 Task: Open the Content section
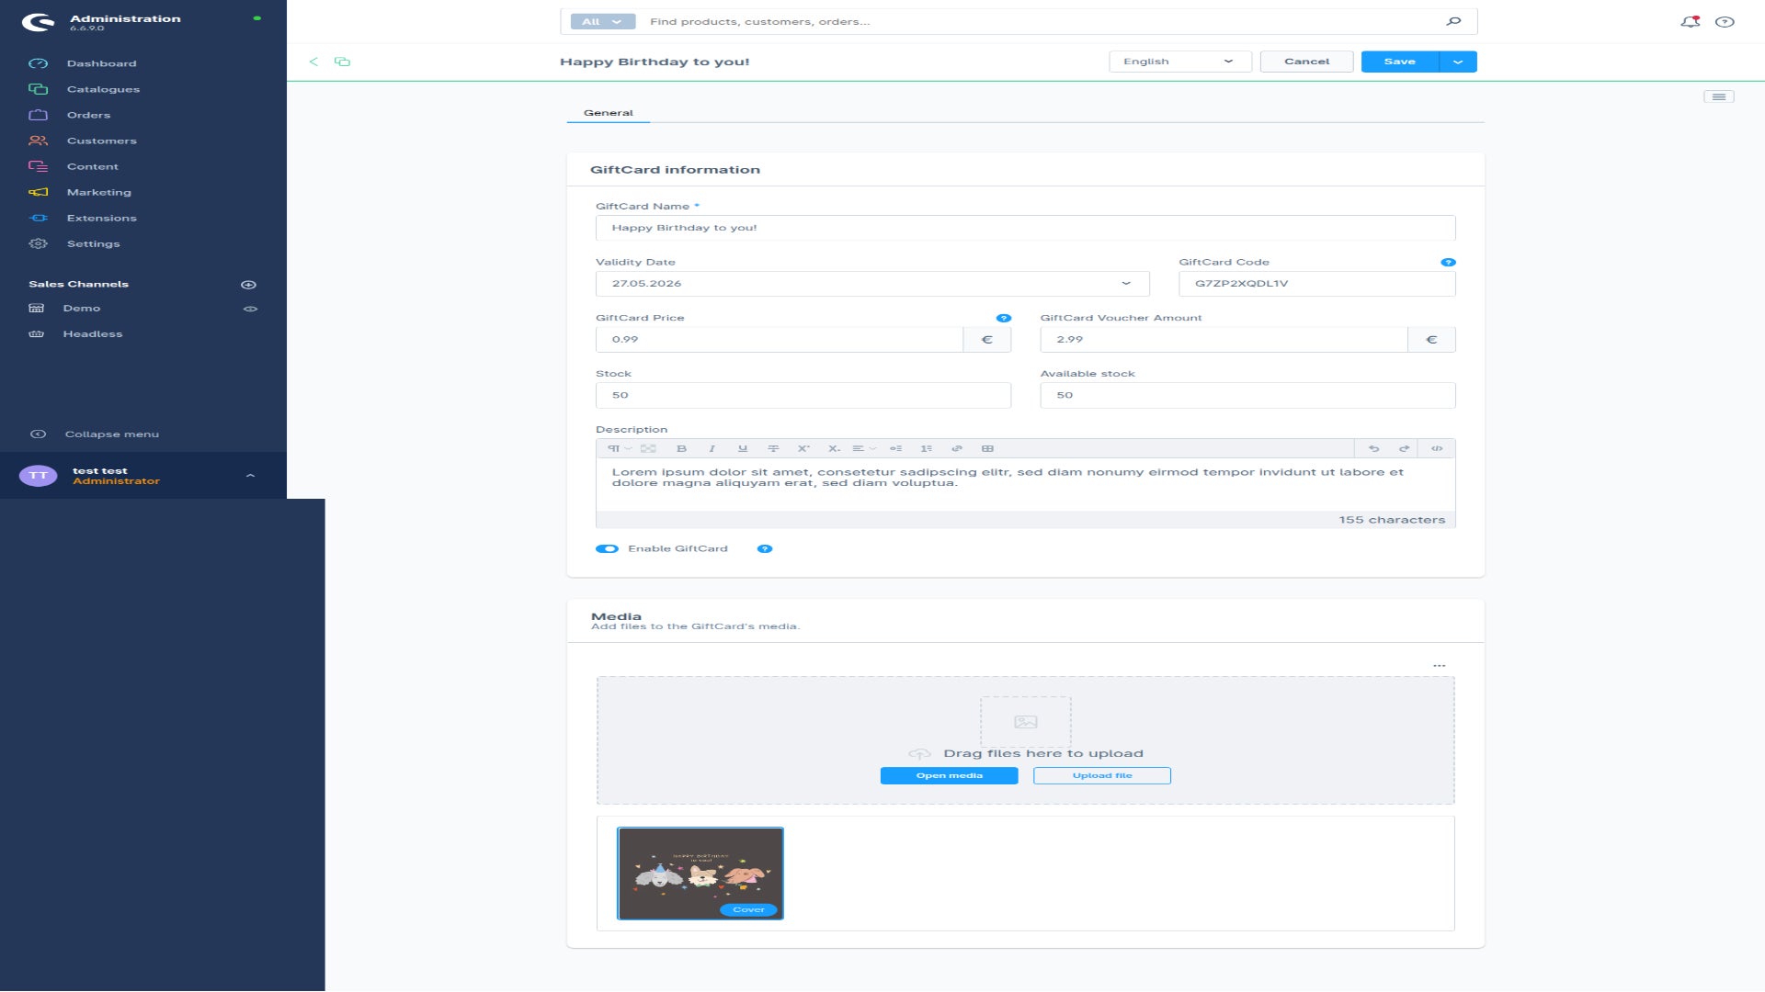[x=92, y=166]
